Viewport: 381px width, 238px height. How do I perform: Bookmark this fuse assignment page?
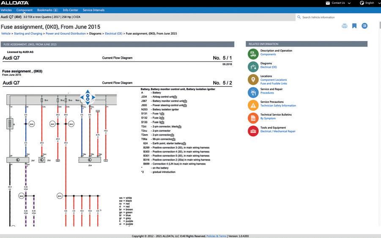[x=354, y=26]
